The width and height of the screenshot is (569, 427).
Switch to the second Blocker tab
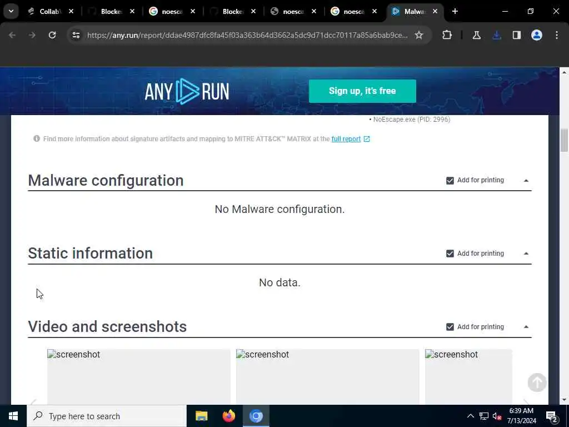(232, 12)
